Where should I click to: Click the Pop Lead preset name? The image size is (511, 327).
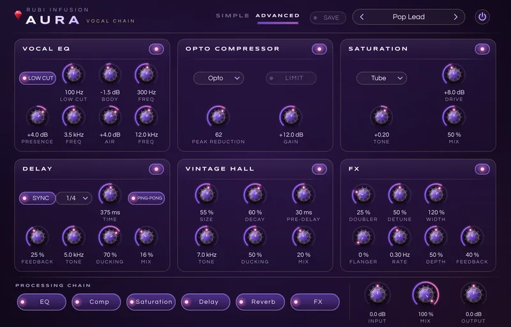409,17
